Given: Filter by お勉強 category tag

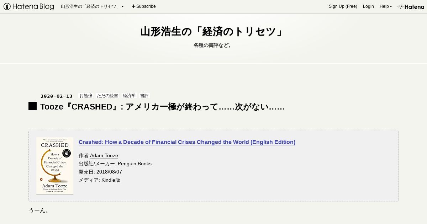Looking at the screenshot, I should (x=86, y=96).
